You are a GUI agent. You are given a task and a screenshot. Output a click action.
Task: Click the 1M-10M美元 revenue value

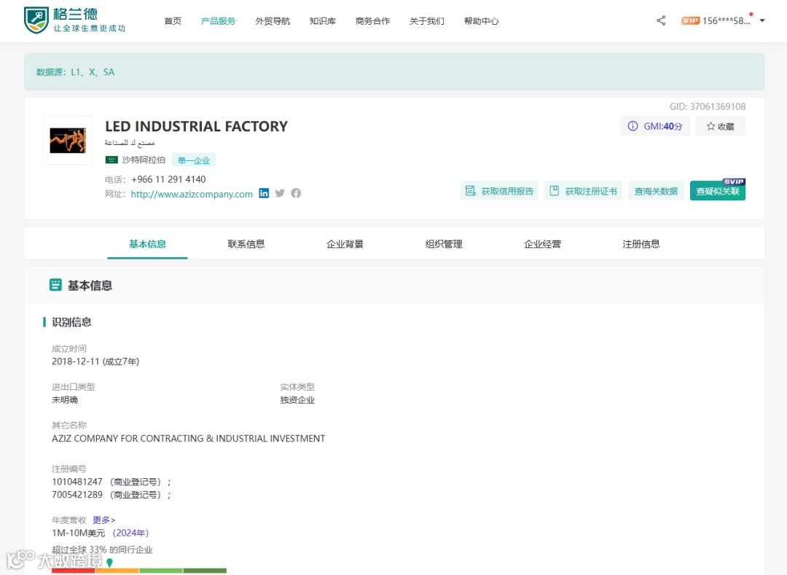pos(78,533)
